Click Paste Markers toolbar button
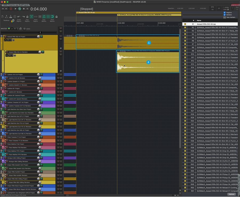Image resolution: width=240 pixels, height=197 pixels. tap(52, 20)
